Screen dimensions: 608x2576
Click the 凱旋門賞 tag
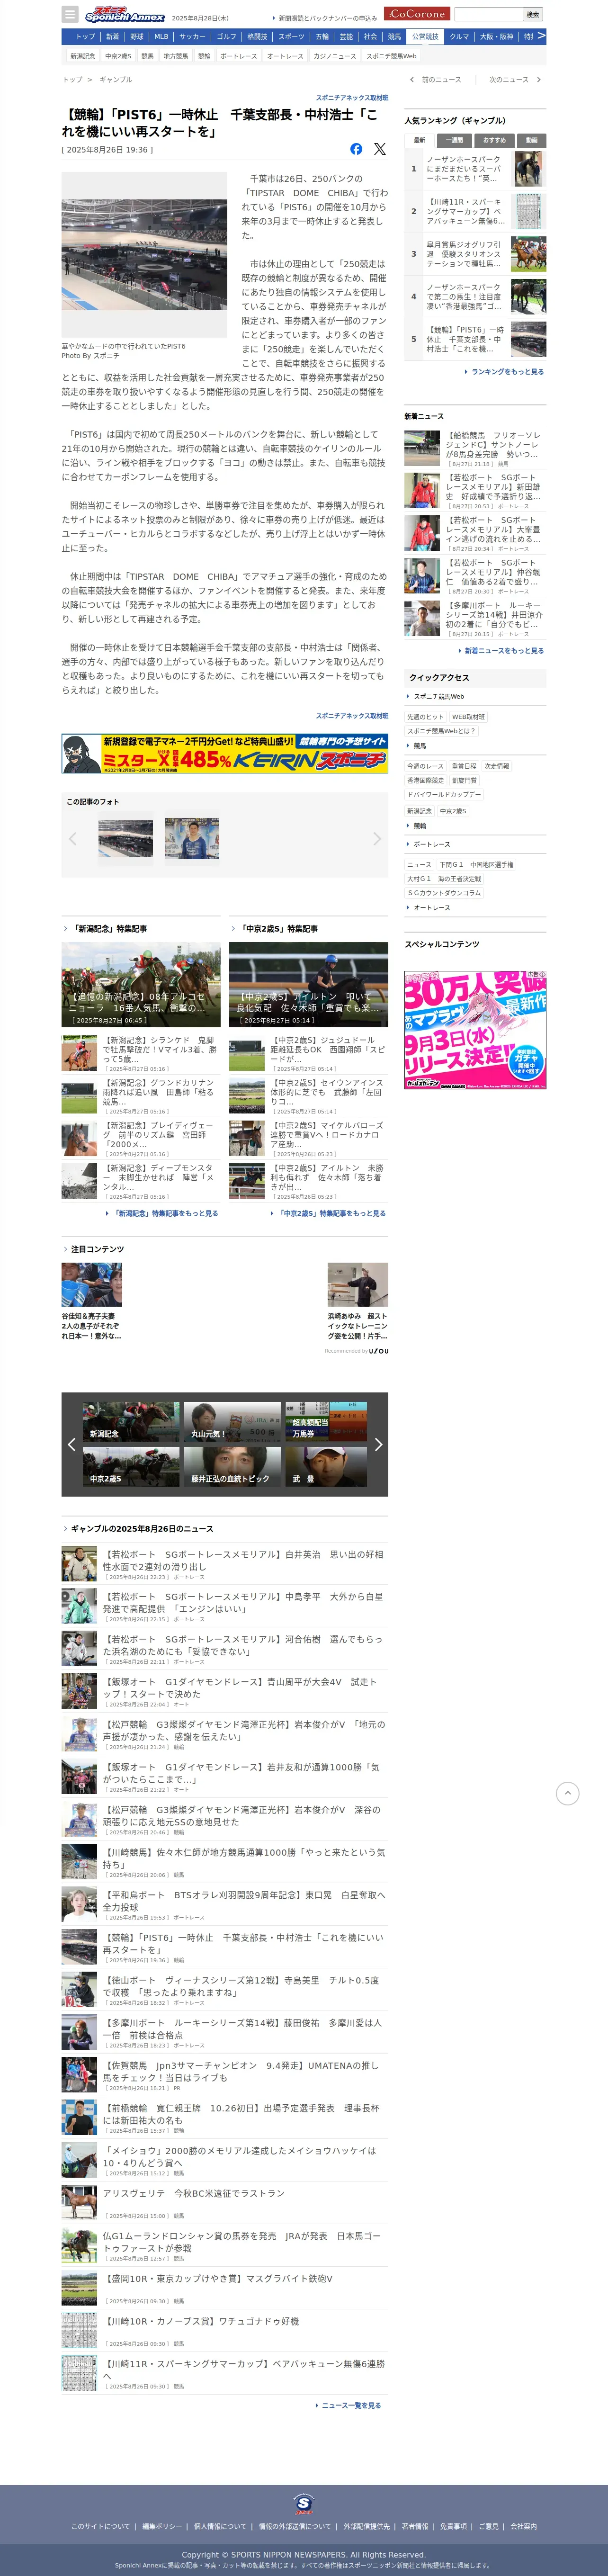464,780
